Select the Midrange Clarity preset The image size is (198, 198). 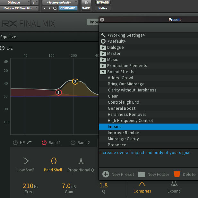(148, 139)
